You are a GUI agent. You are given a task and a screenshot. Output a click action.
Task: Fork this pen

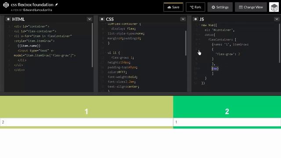pyautogui.click(x=195, y=7)
